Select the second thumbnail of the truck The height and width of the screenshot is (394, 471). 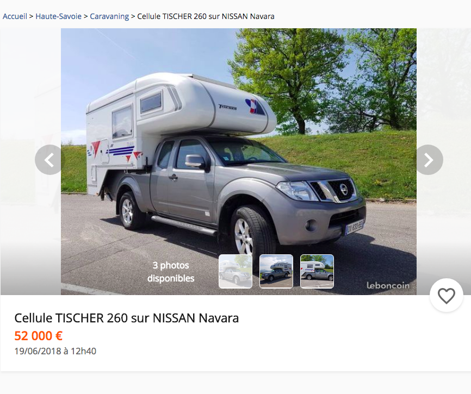[x=276, y=271]
